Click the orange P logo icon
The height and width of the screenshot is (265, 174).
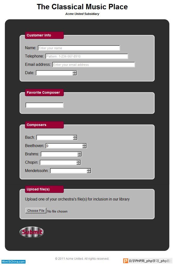tap(125, 261)
